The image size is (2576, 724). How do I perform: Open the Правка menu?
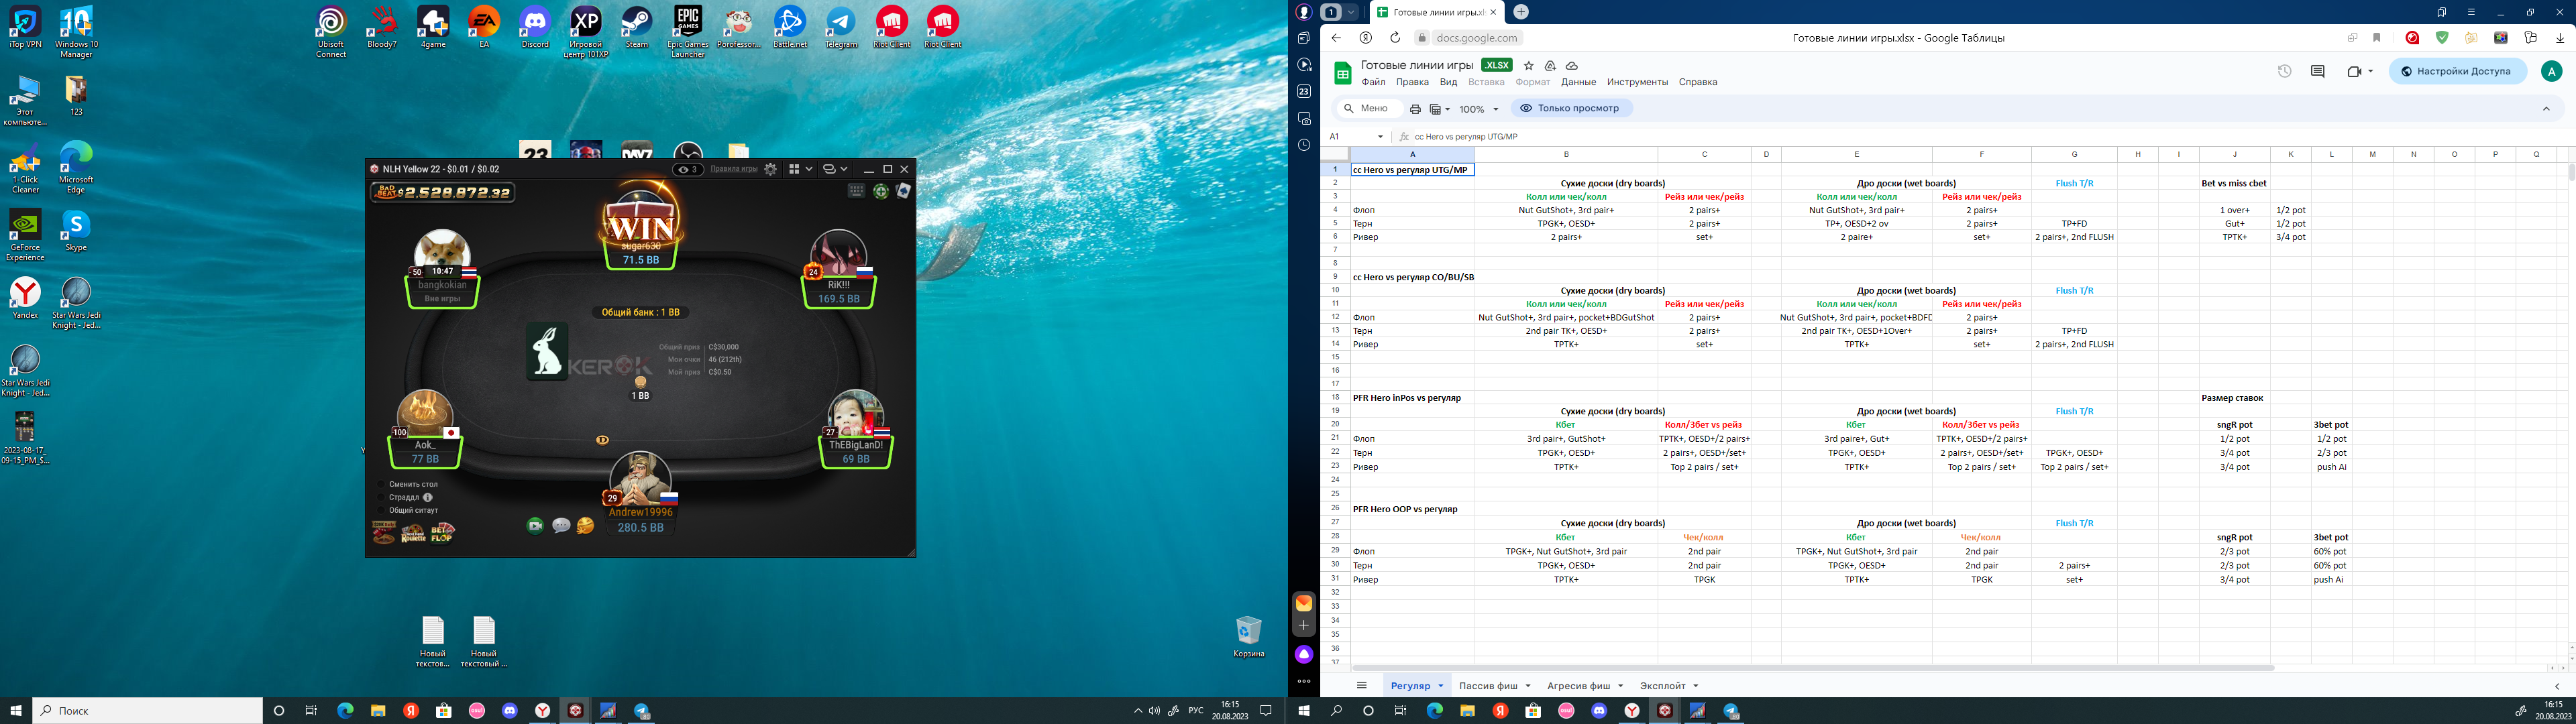tap(1412, 82)
